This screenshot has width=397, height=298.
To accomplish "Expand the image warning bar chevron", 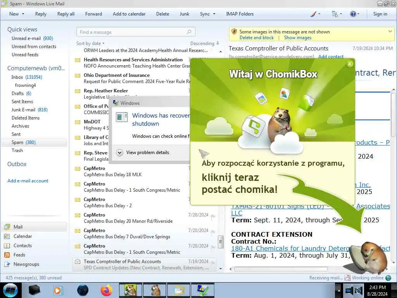I will tap(390, 31).
